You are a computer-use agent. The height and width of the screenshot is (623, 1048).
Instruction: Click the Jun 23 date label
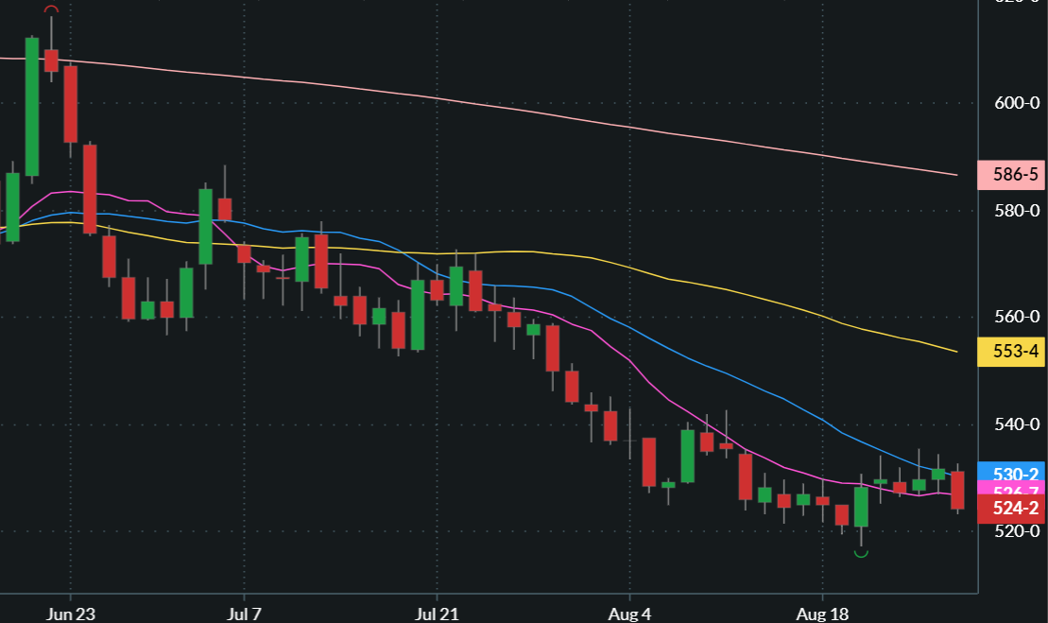tap(70, 614)
